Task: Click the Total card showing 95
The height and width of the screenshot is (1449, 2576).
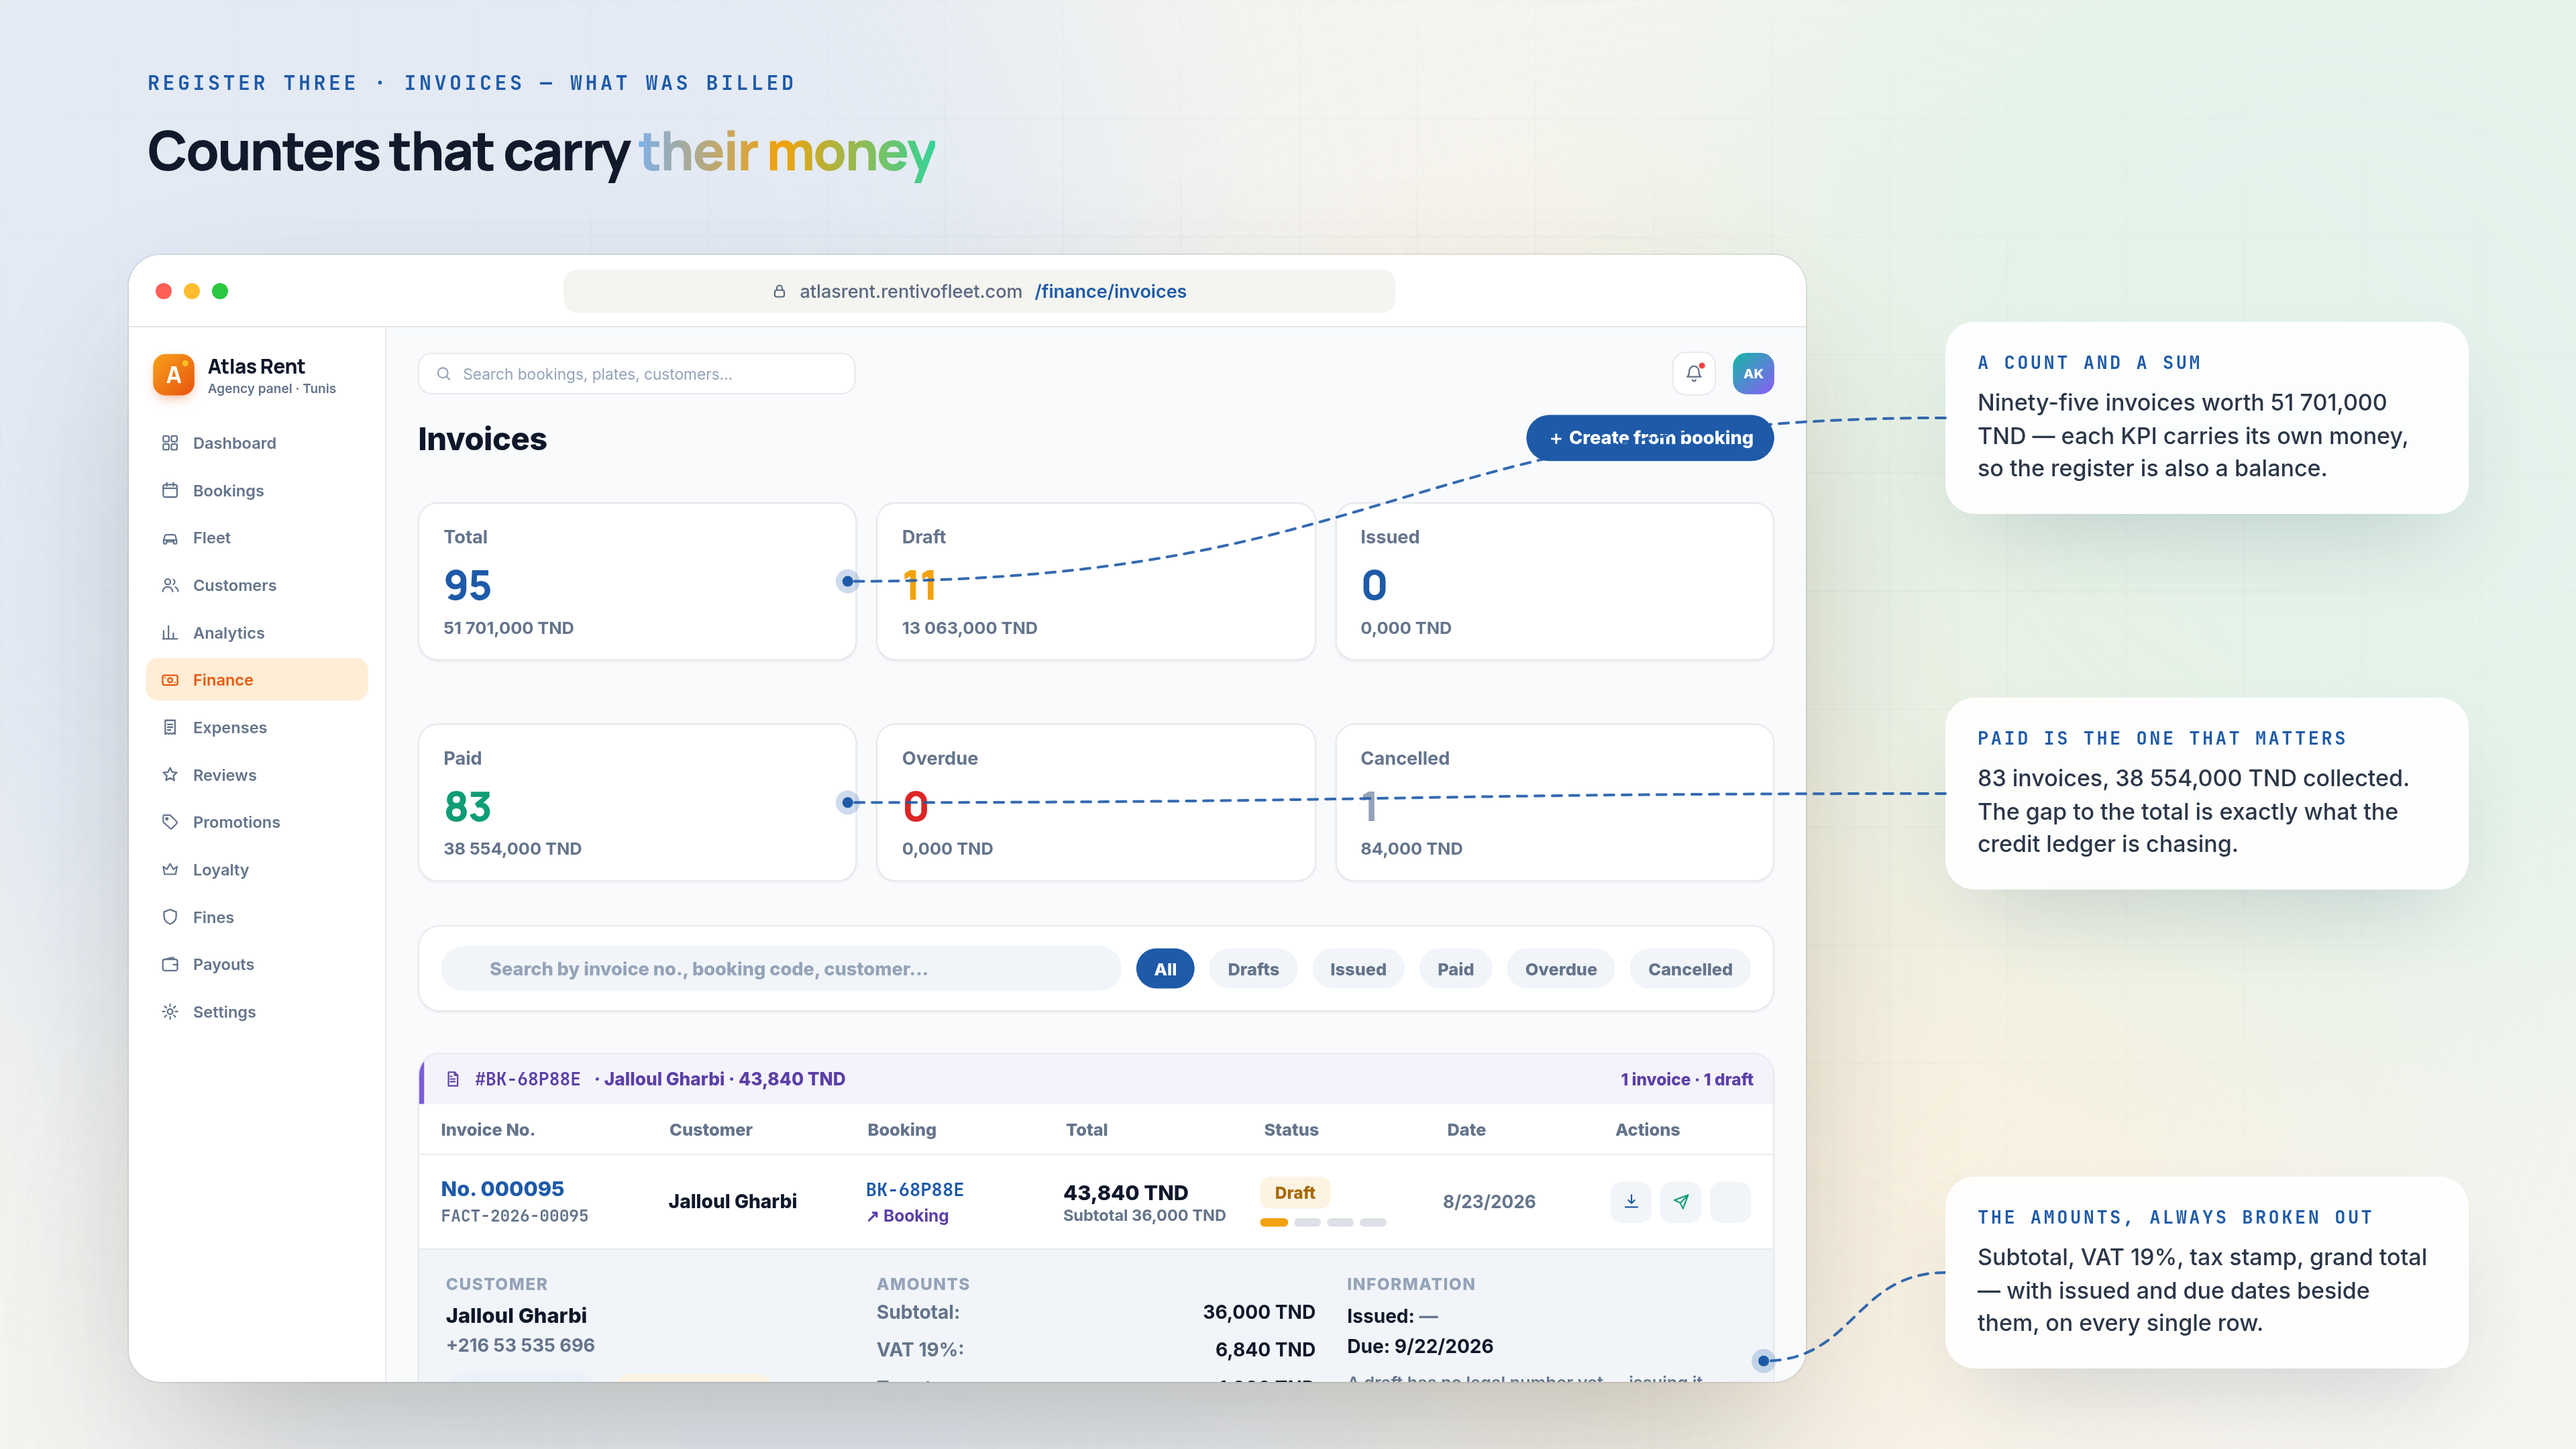Action: tap(637, 581)
